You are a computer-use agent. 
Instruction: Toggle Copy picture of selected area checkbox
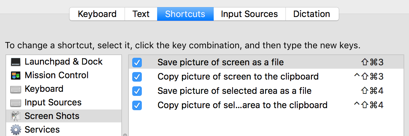137,105
